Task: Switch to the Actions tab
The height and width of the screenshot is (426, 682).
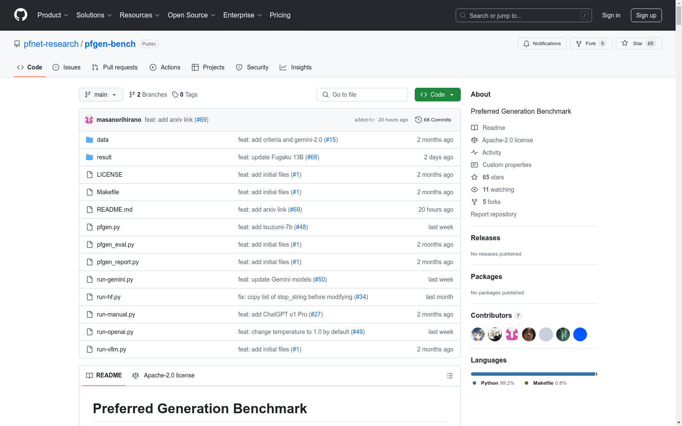Action: point(165,67)
